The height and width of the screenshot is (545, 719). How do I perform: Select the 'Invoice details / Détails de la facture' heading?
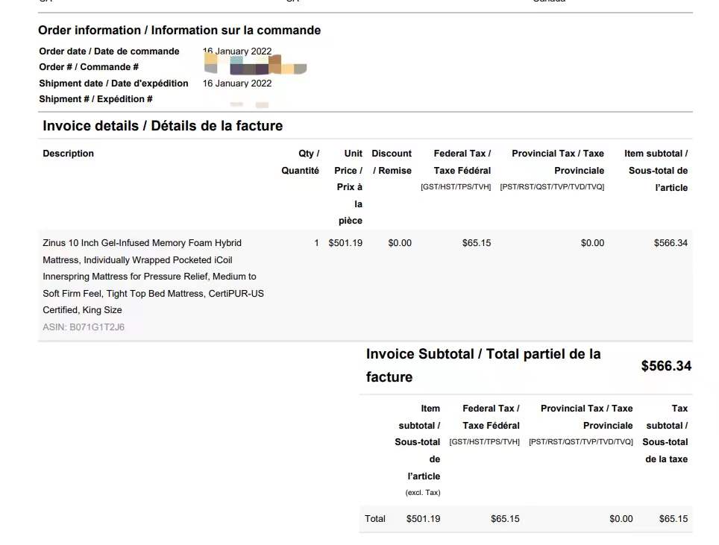(163, 125)
